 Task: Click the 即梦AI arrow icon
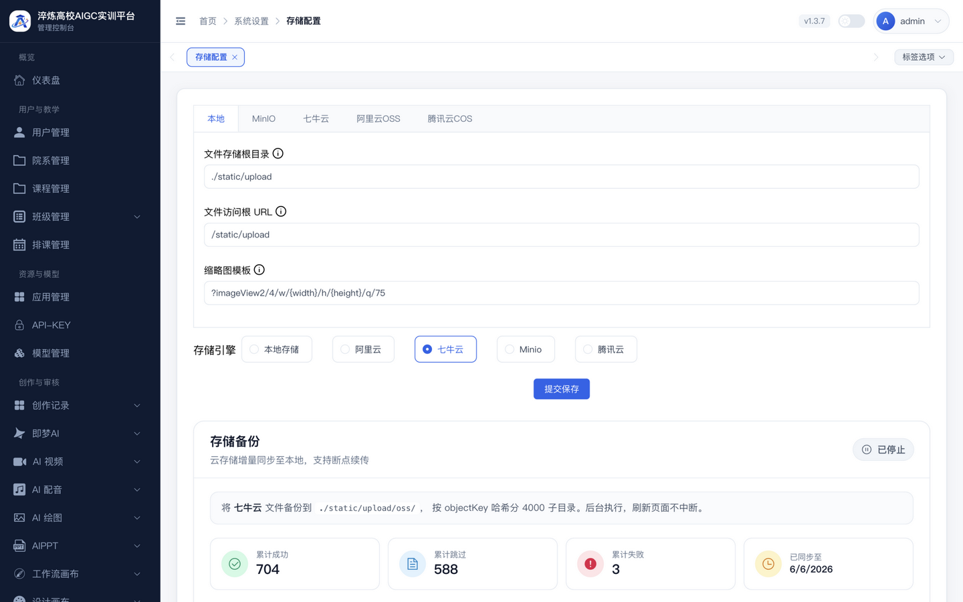tap(19, 433)
